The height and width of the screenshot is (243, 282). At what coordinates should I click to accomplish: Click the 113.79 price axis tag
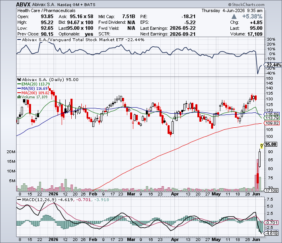272,118
